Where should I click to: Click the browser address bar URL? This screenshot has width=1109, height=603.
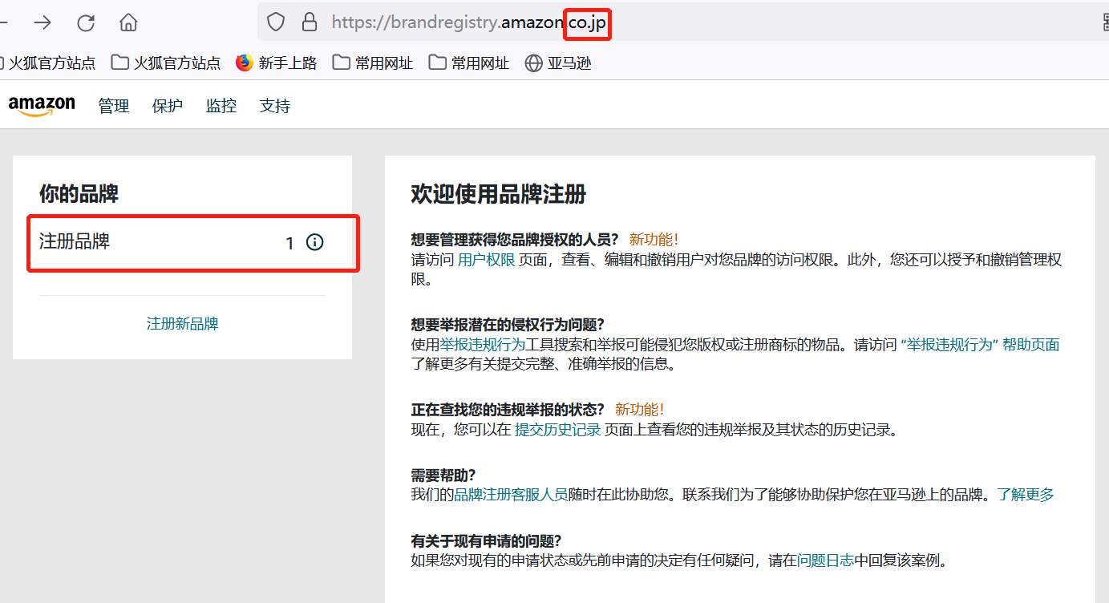(x=469, y=22)
